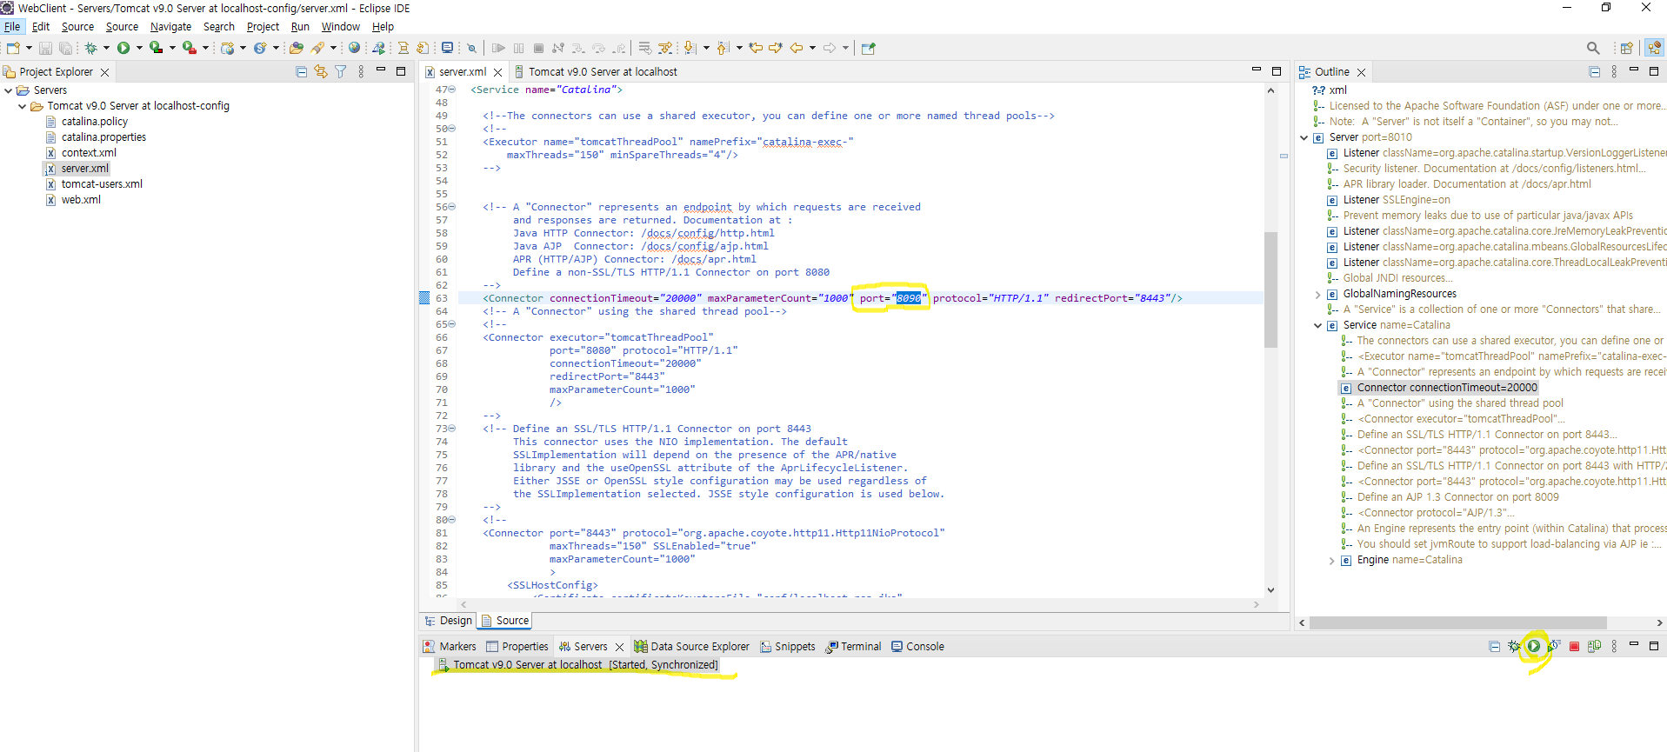Click the Open Type icon in main toolbar
This screenshot has height=752, width=1667.
[297, 48]
